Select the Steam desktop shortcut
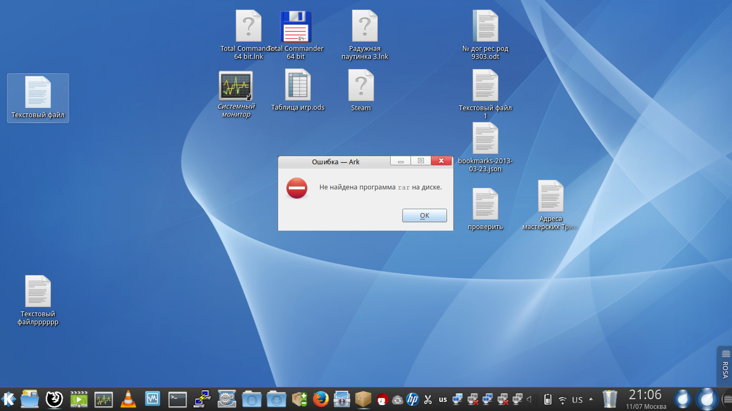 tap(361, 91)
